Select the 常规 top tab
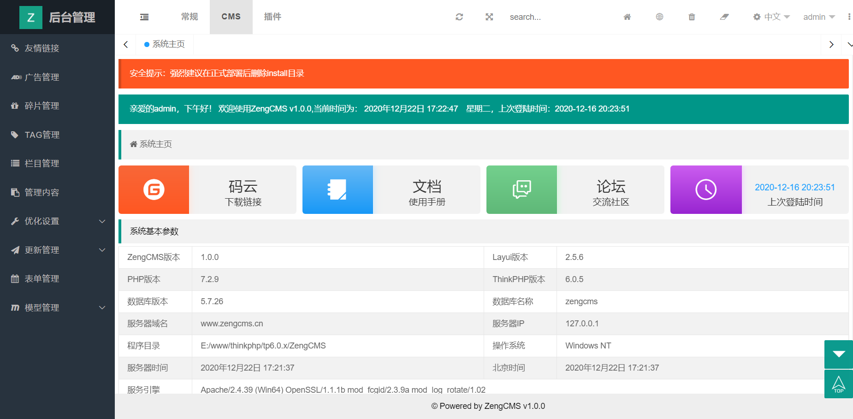 tap(190, 17)
